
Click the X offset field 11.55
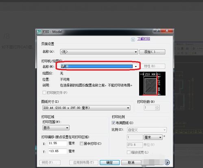coord(57,143)
